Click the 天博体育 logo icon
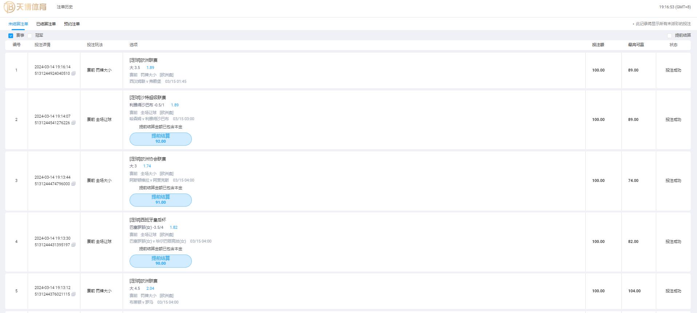697x313 pixels. coord(9,7)
